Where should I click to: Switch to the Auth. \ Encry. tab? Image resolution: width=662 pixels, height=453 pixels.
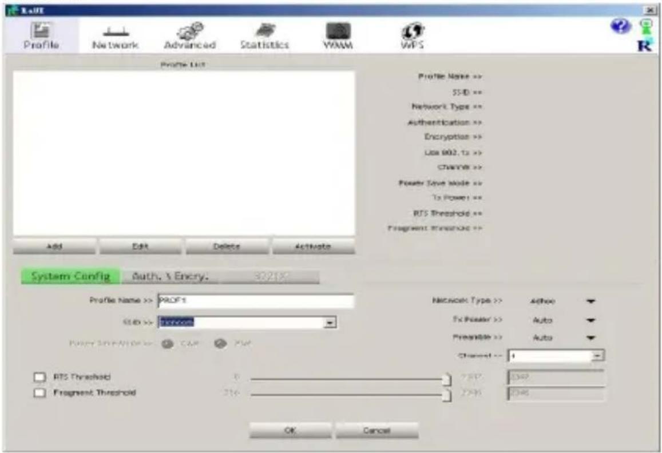170,276
